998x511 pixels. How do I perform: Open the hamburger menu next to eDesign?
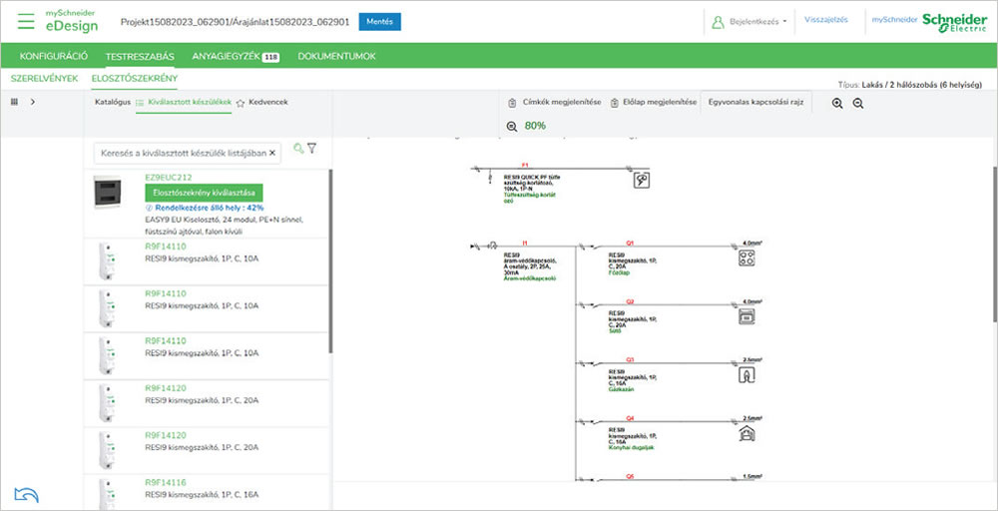(x=26, y=21)
